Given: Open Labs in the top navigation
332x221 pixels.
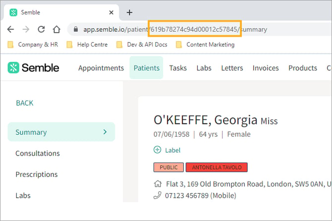Looking at the screenshot, I should click(x=204, y=68).
